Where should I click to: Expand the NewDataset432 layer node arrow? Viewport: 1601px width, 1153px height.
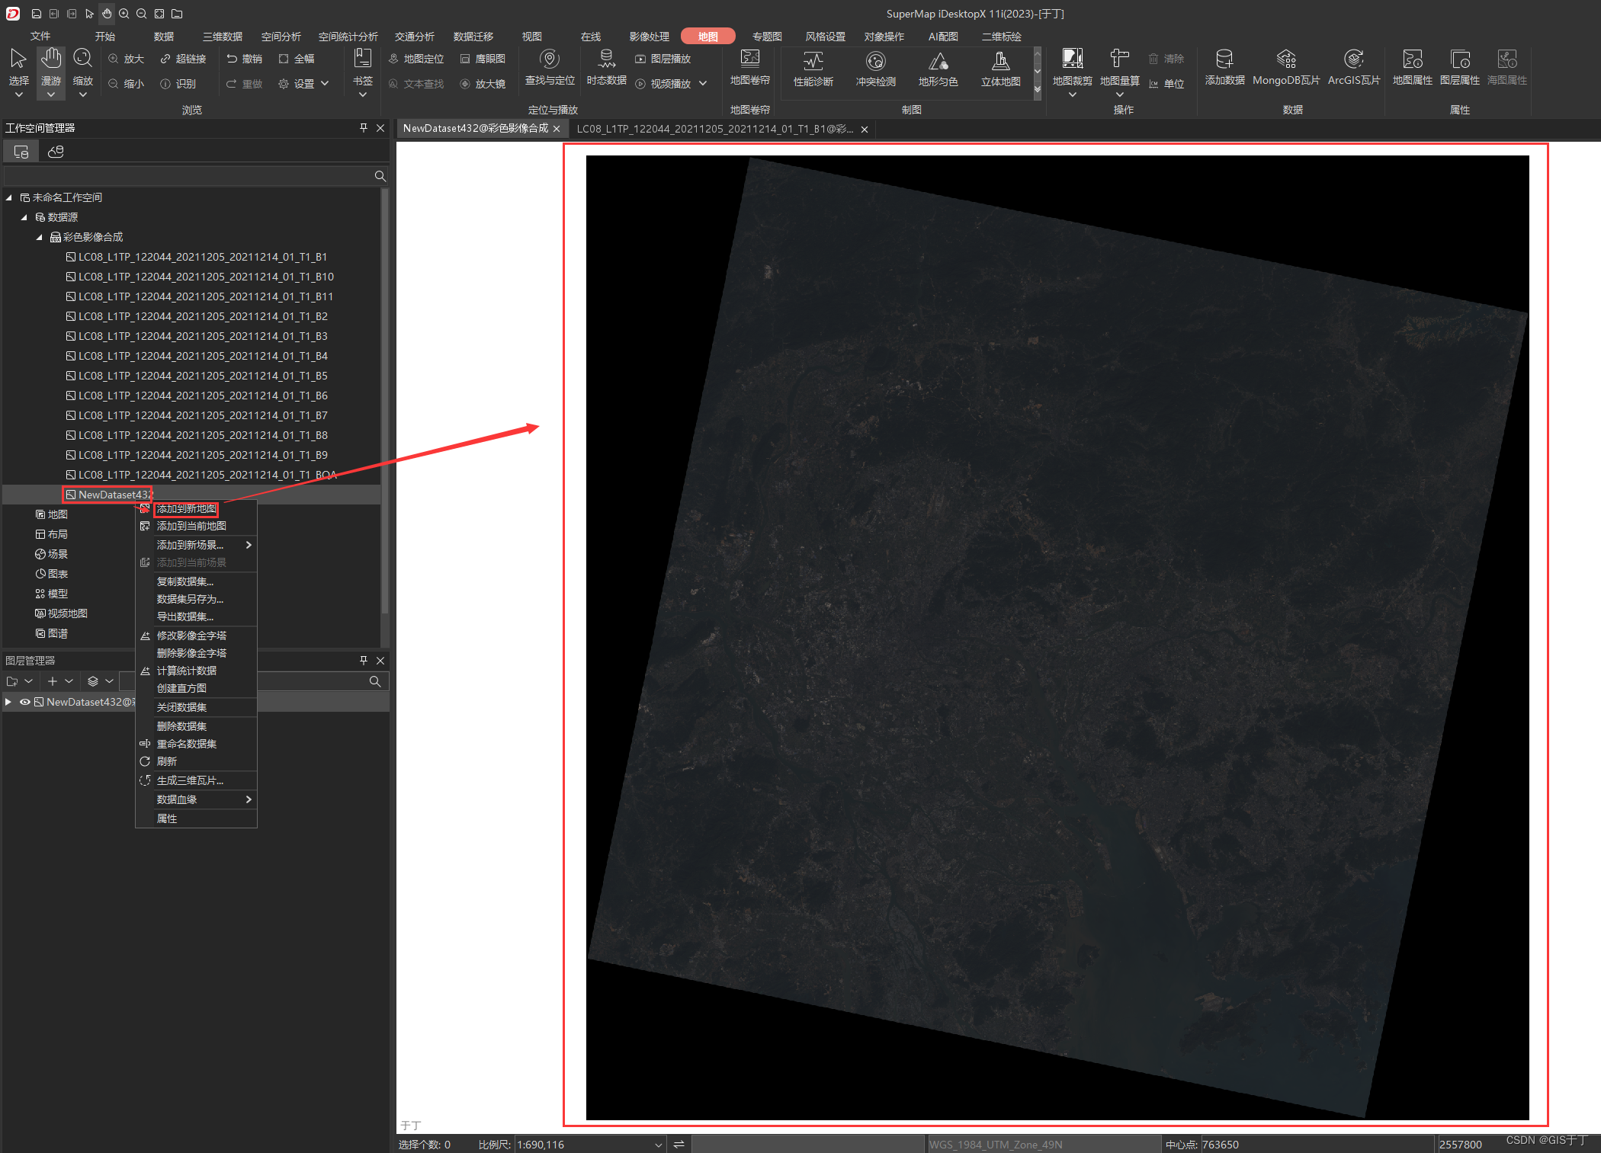point(8,702)
